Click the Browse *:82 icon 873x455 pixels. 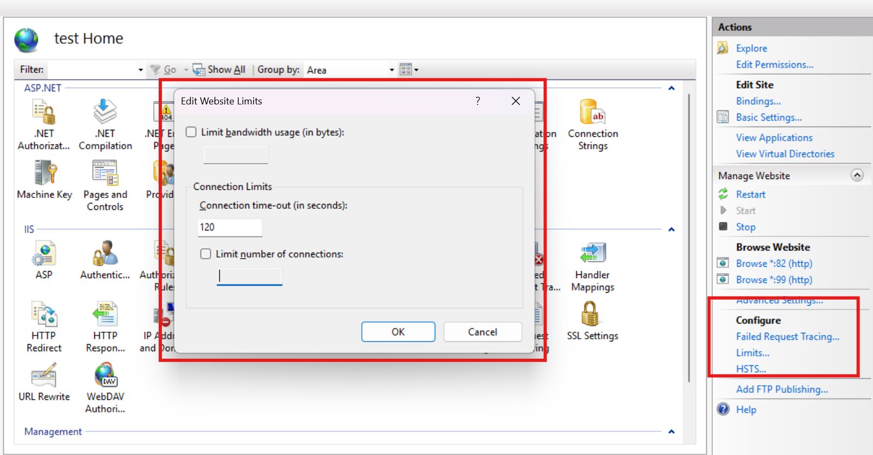point(723,263)
